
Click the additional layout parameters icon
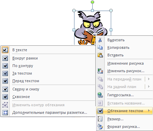tap(5, 113)
